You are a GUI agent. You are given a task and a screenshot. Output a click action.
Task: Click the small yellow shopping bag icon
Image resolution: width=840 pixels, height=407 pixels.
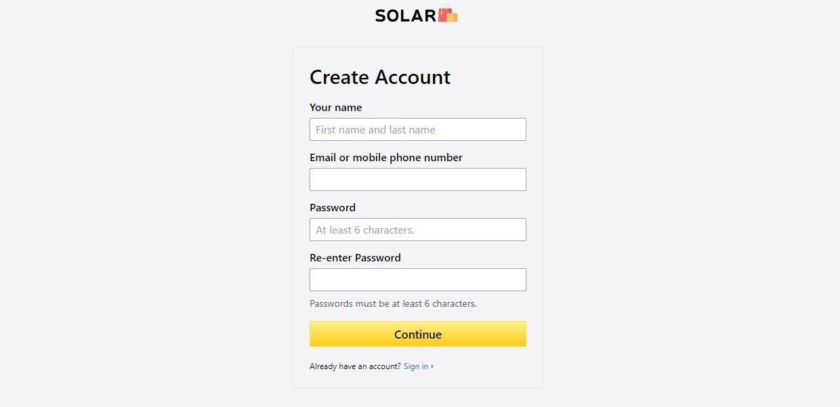(453, 17)
